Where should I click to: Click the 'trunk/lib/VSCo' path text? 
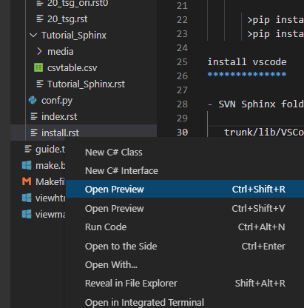pos(264,133)
